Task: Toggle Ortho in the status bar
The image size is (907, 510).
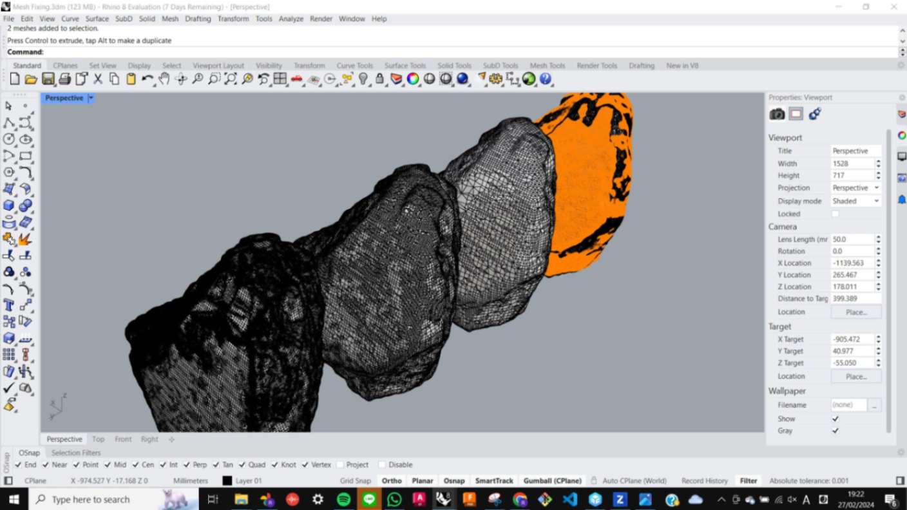Action: click(392, 481)
